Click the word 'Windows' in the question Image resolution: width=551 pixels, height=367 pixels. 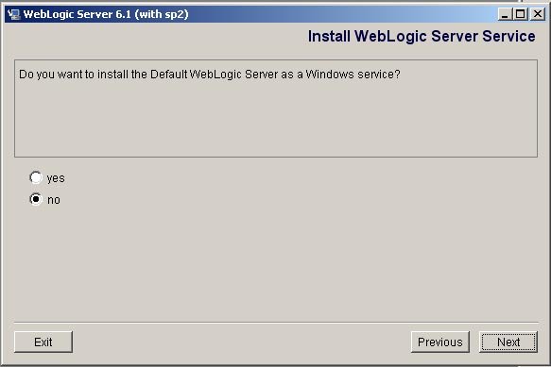[x=330, y=75]
